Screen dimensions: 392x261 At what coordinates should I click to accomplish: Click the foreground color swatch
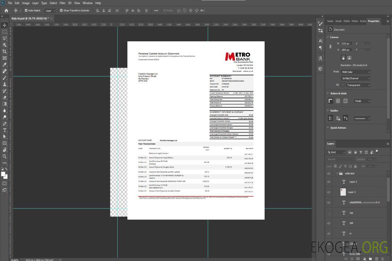pos(3,174)
